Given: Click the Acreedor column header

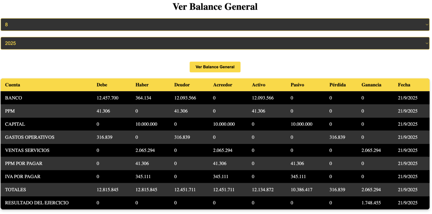Looking at the screenshot, I should coord(222,85).
